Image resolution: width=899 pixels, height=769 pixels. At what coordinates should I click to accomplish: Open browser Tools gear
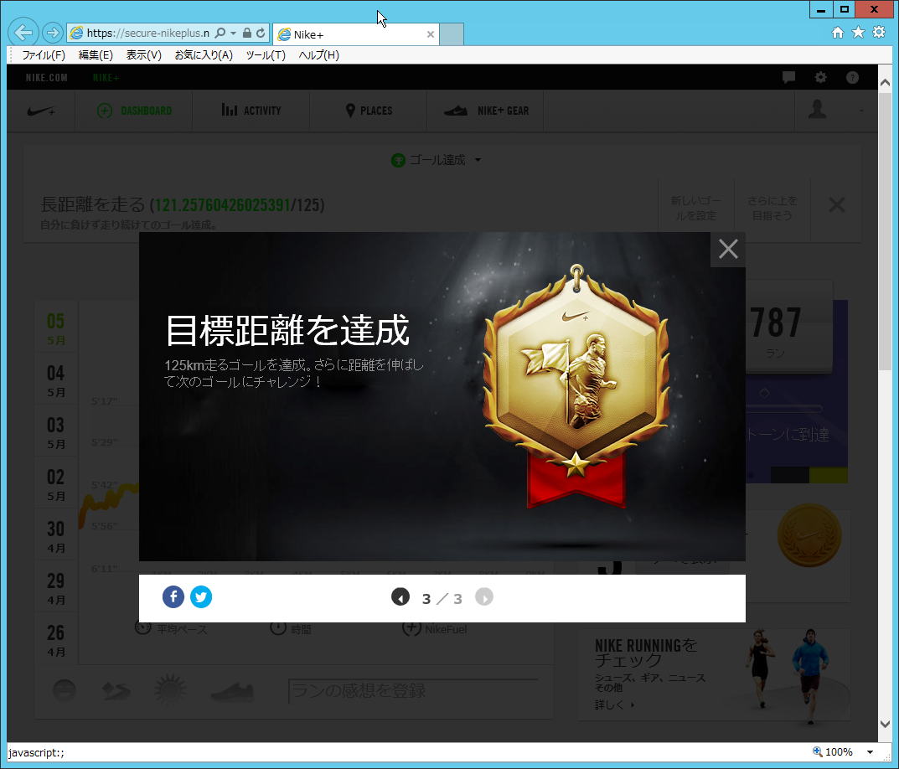(879, 33)
